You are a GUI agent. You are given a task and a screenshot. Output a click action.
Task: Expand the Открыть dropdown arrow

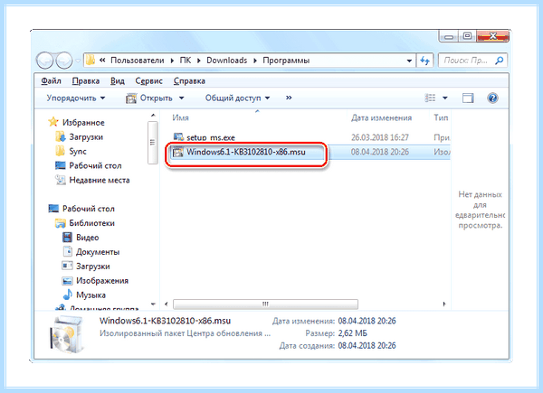click(181, 98)
